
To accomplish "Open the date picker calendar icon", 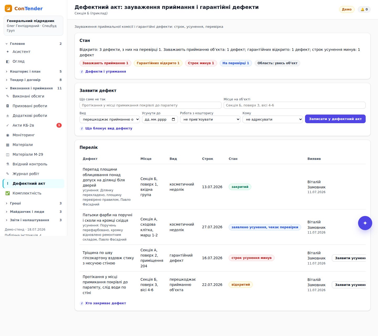I will (173, 119).
